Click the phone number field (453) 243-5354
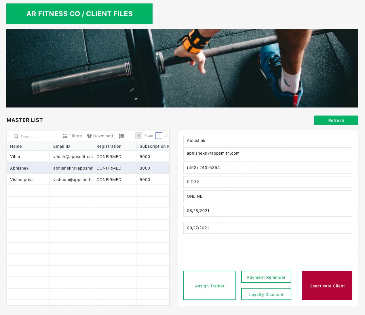The width and height of the screenshot is (365, 315). point(267,168)
